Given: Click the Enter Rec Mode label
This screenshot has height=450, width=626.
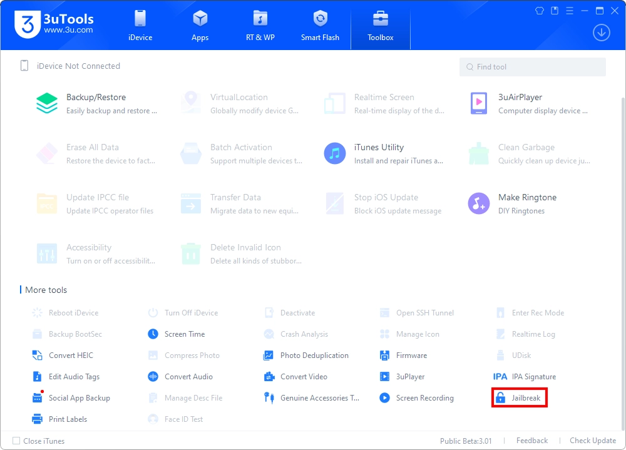Looking at the screenshot, I should (x=538, y=313).
